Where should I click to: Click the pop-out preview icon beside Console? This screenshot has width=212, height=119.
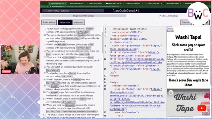click(207, 22)
